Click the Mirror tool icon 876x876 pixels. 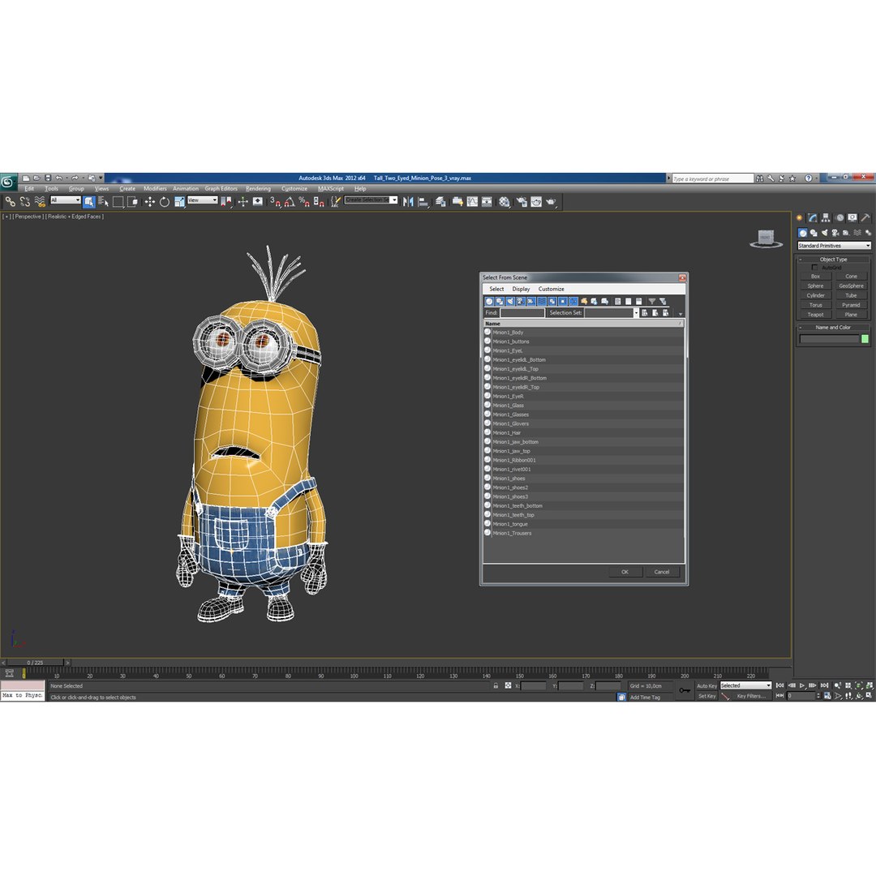408,202
